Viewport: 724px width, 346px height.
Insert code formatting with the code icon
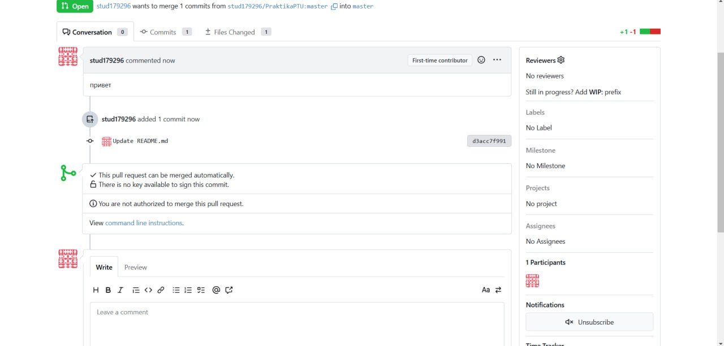pyautogui.click(x=148, y=290)
